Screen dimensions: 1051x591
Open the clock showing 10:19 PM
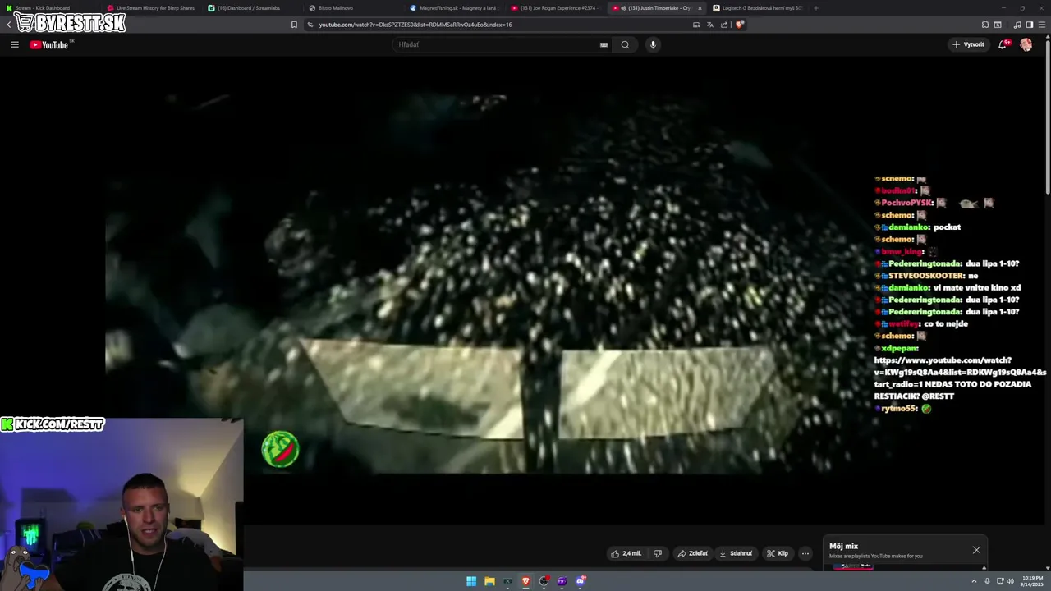point(1030,581)
